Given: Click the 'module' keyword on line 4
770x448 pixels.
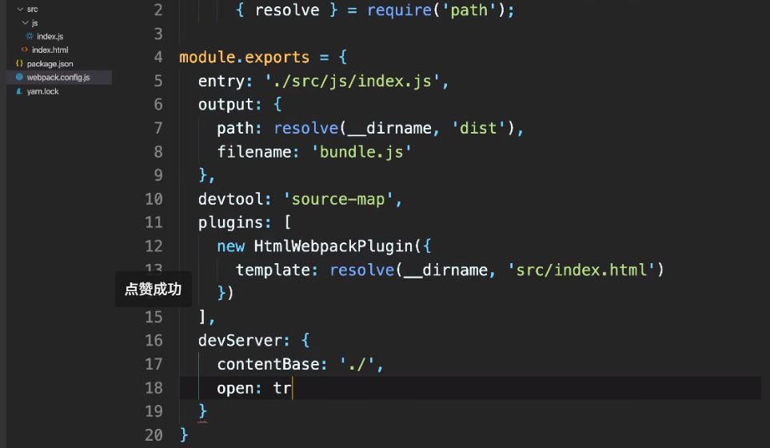Looking at the screenshot, I should (207, 57).
